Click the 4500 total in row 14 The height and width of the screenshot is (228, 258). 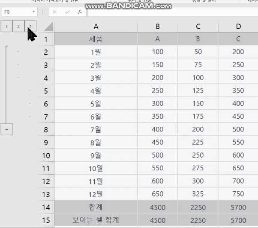[x=158, y=207]
